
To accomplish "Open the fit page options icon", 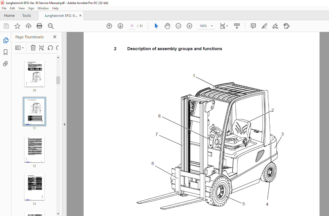I will 224,26.
